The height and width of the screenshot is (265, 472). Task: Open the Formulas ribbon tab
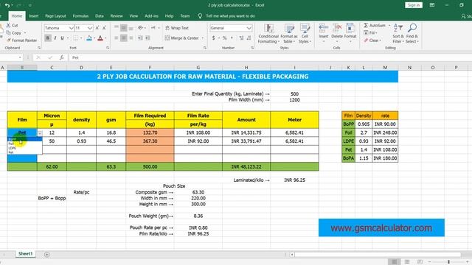click(80, 16)
